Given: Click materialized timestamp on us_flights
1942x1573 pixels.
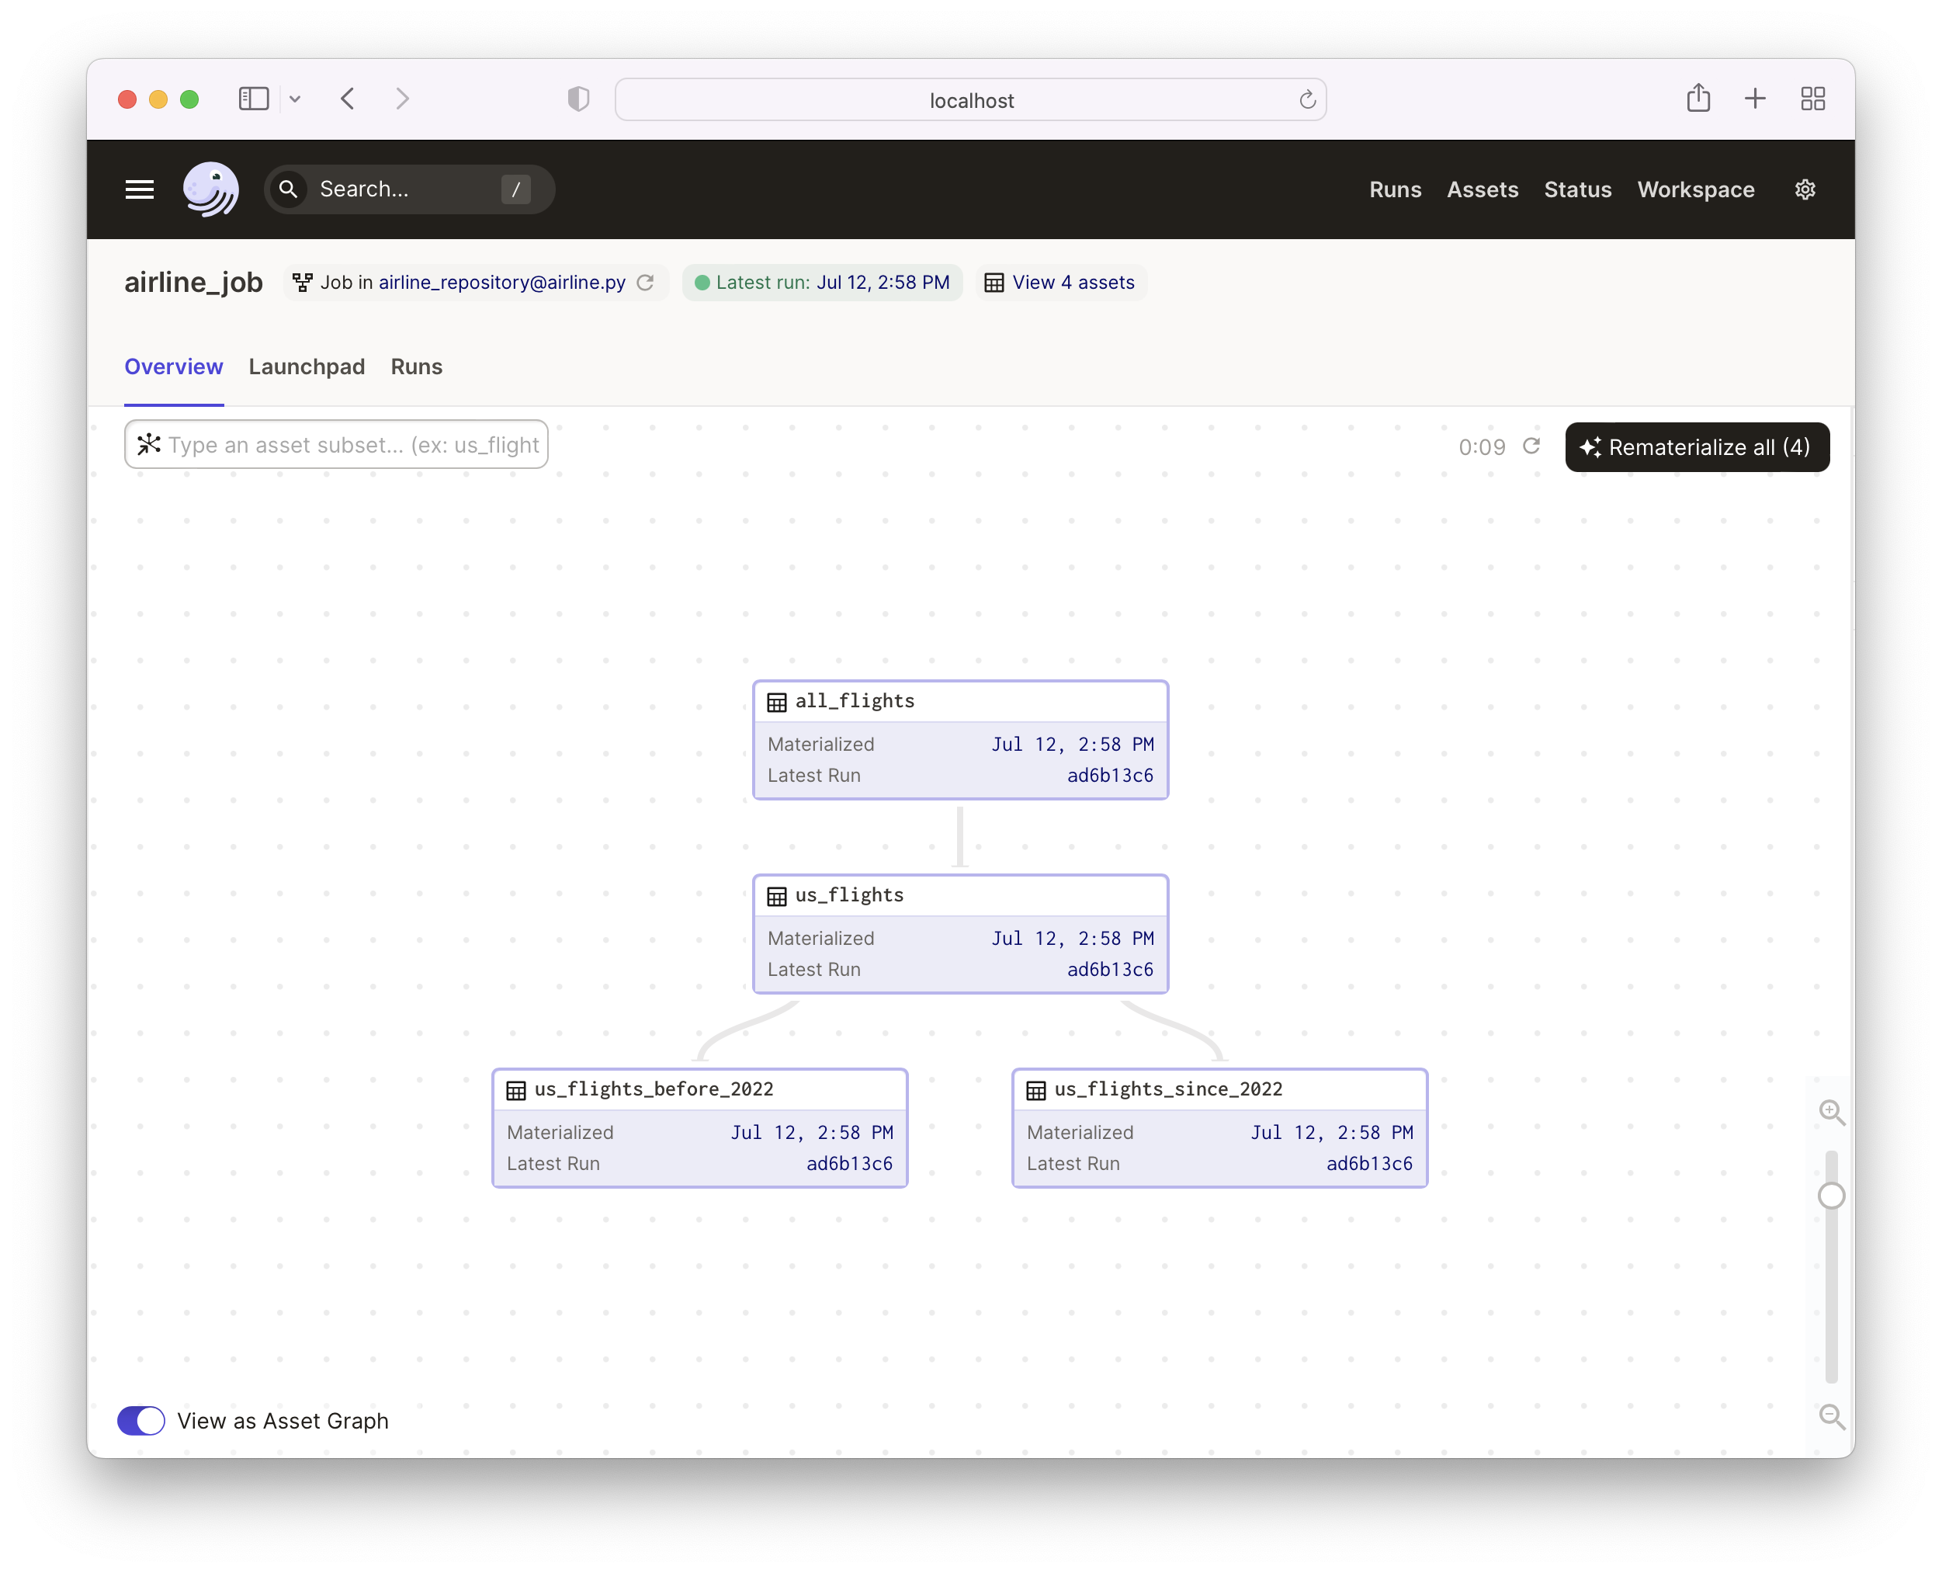Looking at the screenshot, I should [x=1073, y=939].
